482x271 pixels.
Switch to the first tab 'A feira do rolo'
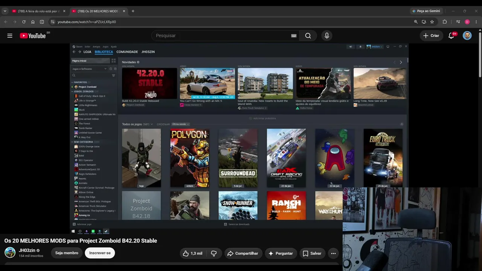38,11
